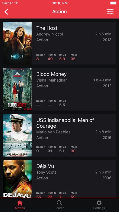Open the USS Indianapolis poster image

(x=17, y=135)
